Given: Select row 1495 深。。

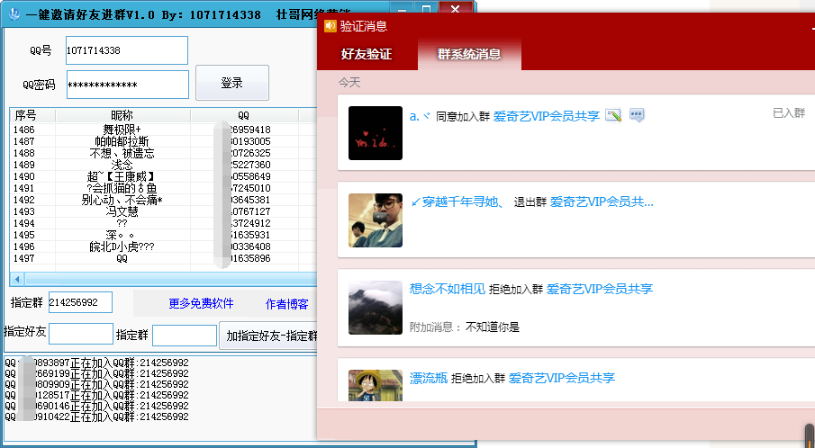Looking at the screenshot, I should pyautogui.click(x=163, y=235).
